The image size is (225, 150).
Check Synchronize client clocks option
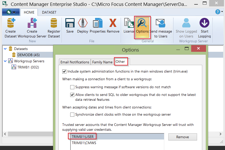(72, 114)
